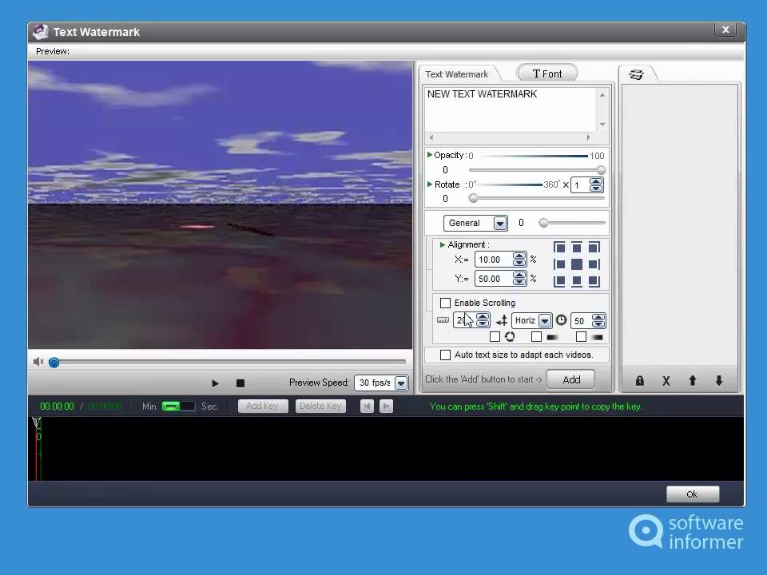The image size is (767, 575).
Task: Click the Delete Key button
Action: [320, 406]
